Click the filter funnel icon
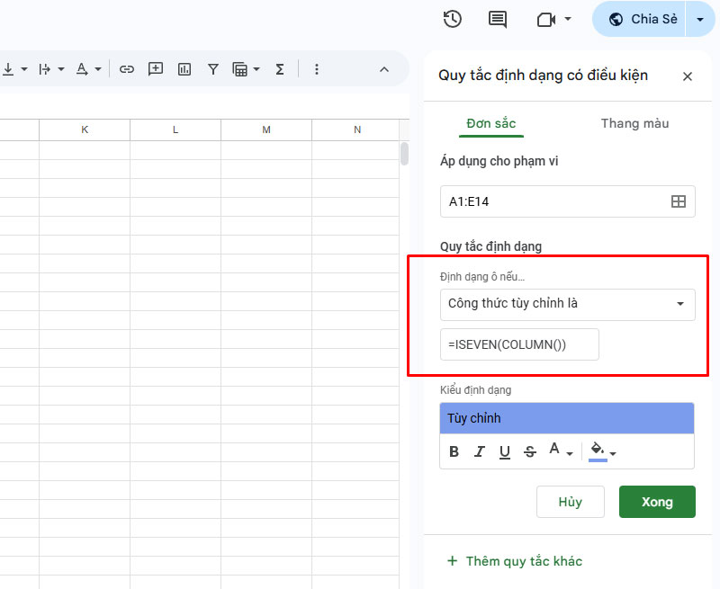Viewport: 720px width, 589px height. (213, 68)
